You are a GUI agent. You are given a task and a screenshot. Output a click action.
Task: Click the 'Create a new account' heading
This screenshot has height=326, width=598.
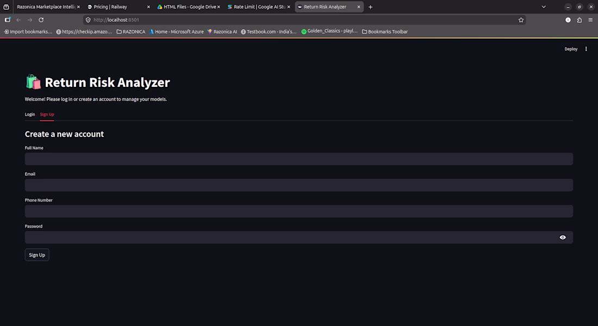pyautogui.click(x=64, y=134)
